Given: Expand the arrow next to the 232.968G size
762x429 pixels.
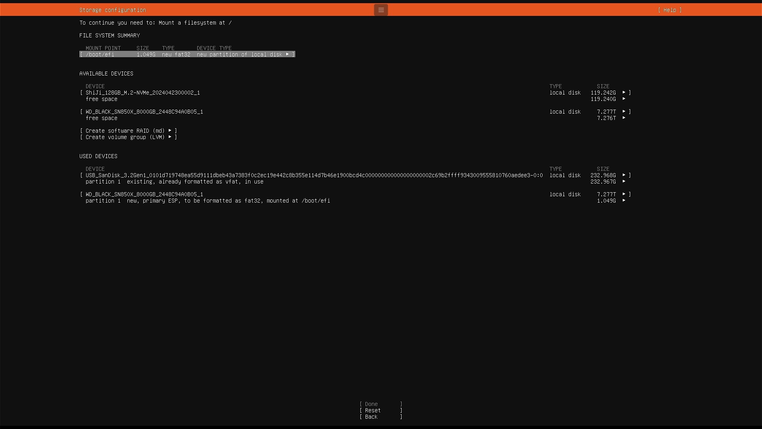Looking at the screenshot, I should tap(624, 175).
